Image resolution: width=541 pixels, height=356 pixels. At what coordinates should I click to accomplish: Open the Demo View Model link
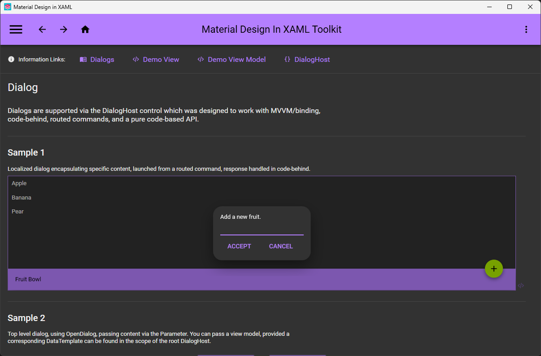(x=231, y=59)
